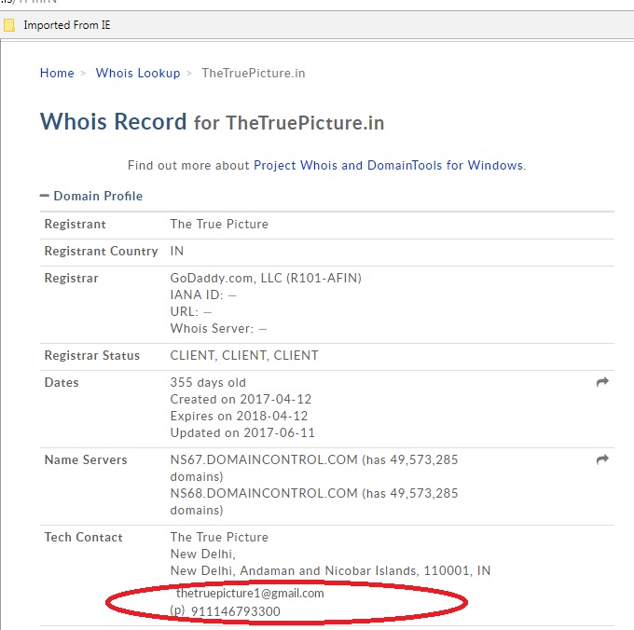Collapse the Domain Profile section
This screenshot has width=634, height=630.
pos(91,196)
